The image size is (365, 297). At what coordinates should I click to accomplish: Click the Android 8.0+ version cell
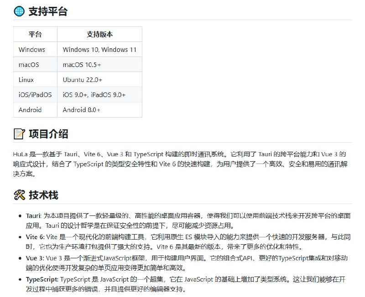pyautogui.click(x=81, y=109)
